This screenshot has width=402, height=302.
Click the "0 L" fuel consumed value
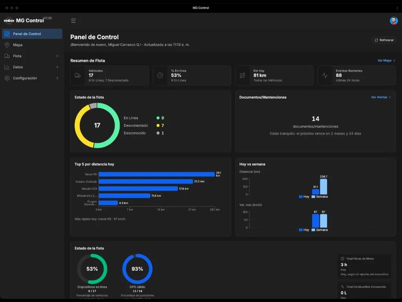(x=344, y=293)
